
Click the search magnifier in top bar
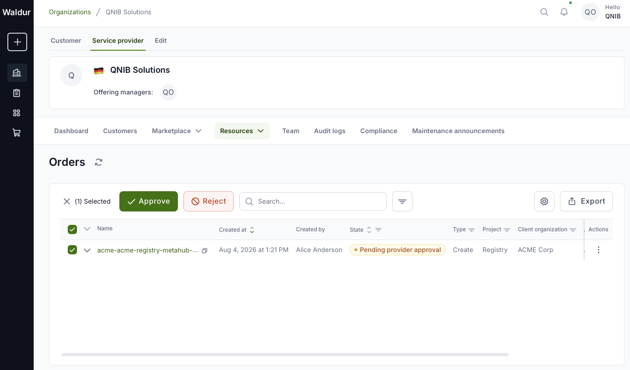click(x=544, y=12)
